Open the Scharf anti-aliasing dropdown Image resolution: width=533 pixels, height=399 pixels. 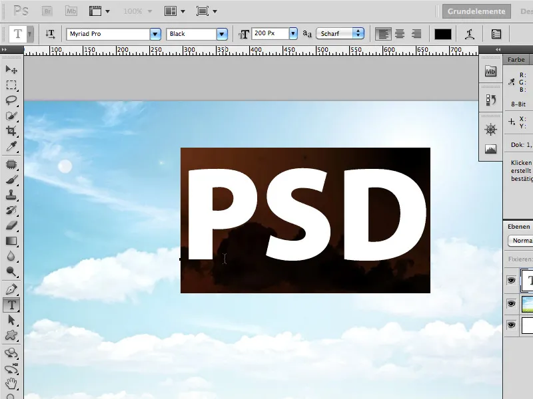point(340,34)
